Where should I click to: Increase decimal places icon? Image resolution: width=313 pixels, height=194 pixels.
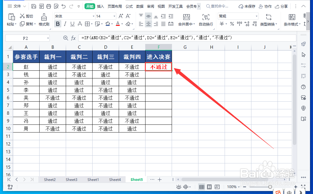coord(247,24)
